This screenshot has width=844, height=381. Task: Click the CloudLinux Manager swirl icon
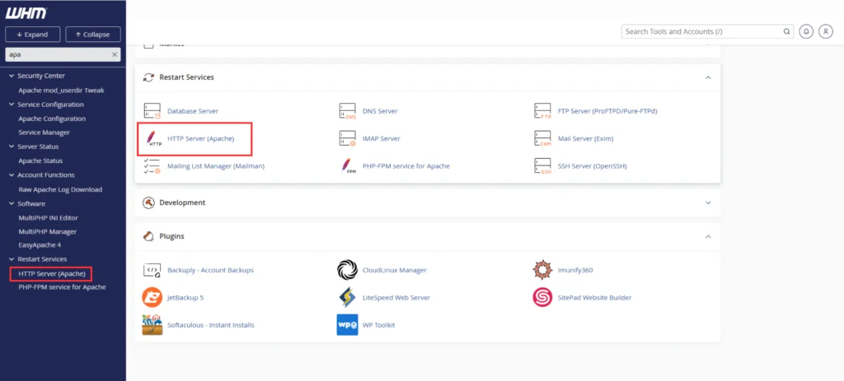pos(348,270)
